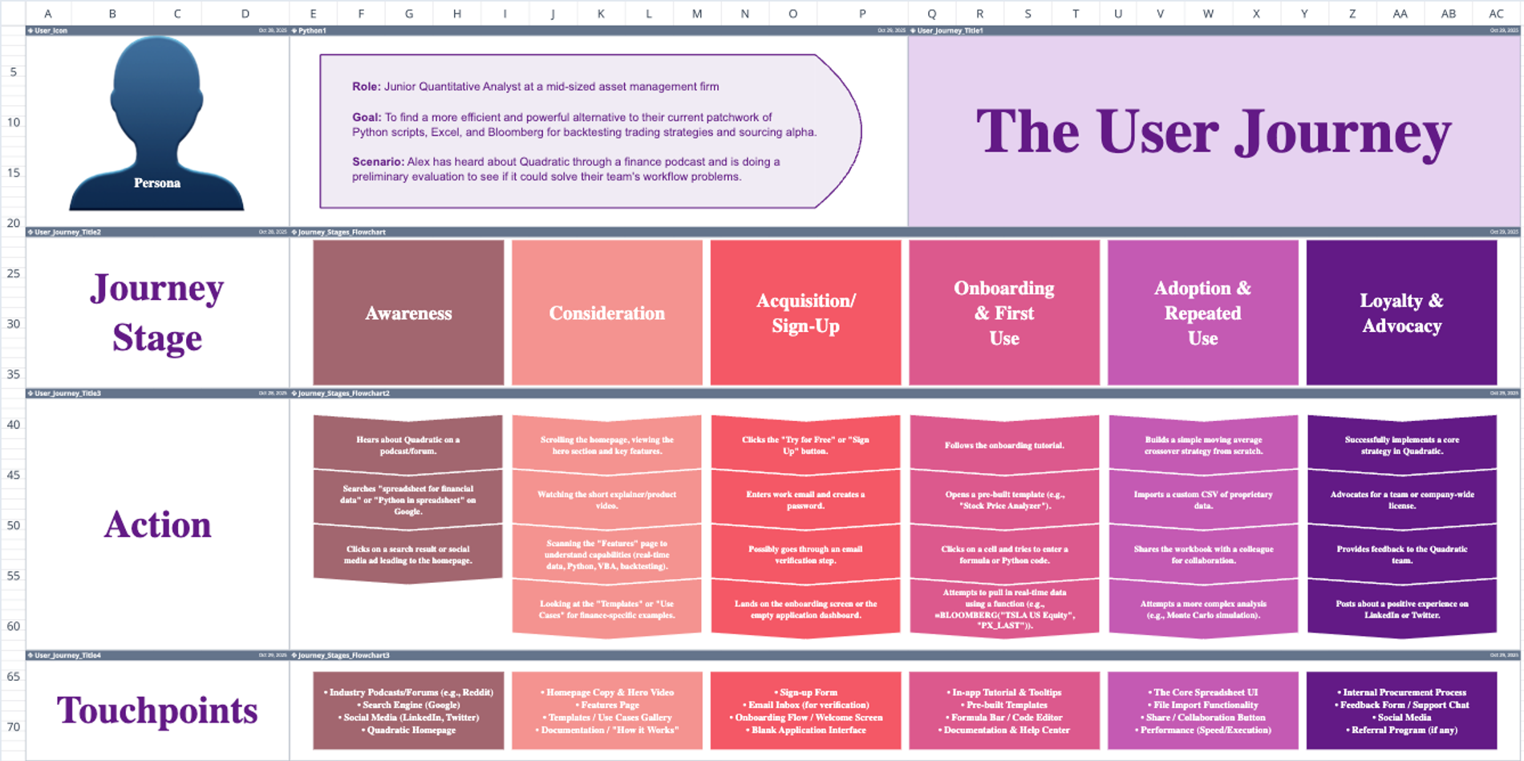Viewport: 1524px width, 761px height.
Task: Click the Journey Stage heading
Action: point(157,313)
